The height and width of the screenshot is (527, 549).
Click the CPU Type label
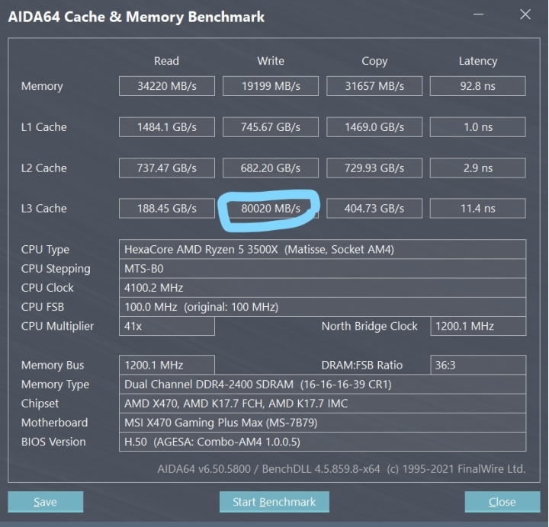point(45,250)
